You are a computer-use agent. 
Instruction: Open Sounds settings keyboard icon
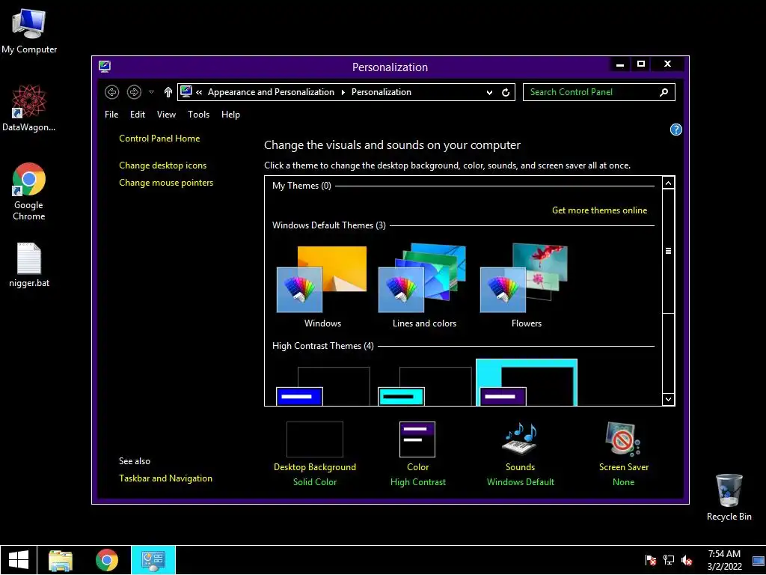pyautogui.click(x=520, y=438)
